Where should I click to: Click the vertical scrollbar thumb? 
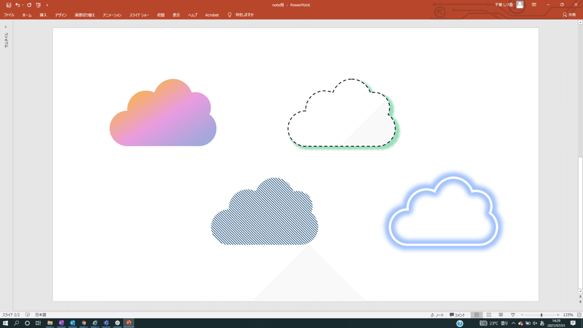pos(580,223)
